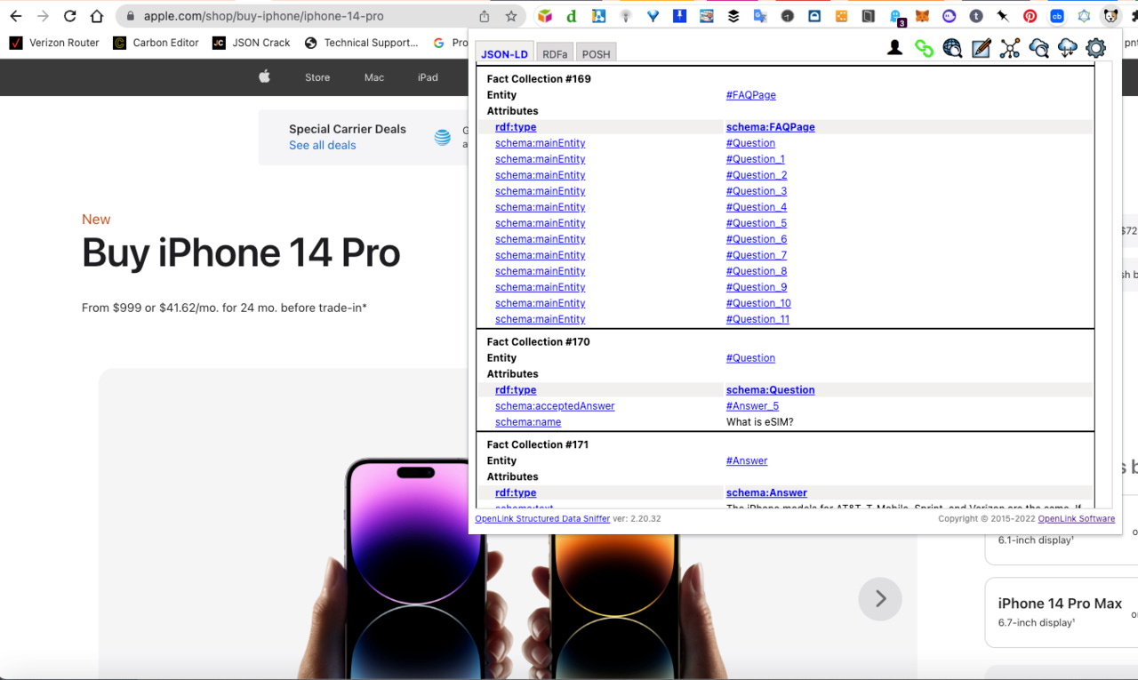
Task: Open sniffer settings gear icon
Action: pyautogui.click(x=1095, y=49)
